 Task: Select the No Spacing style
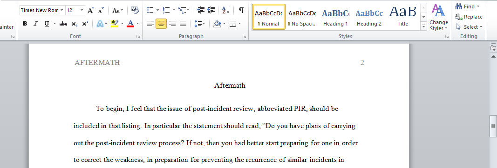pyautogui.click(x=302, y=17)
